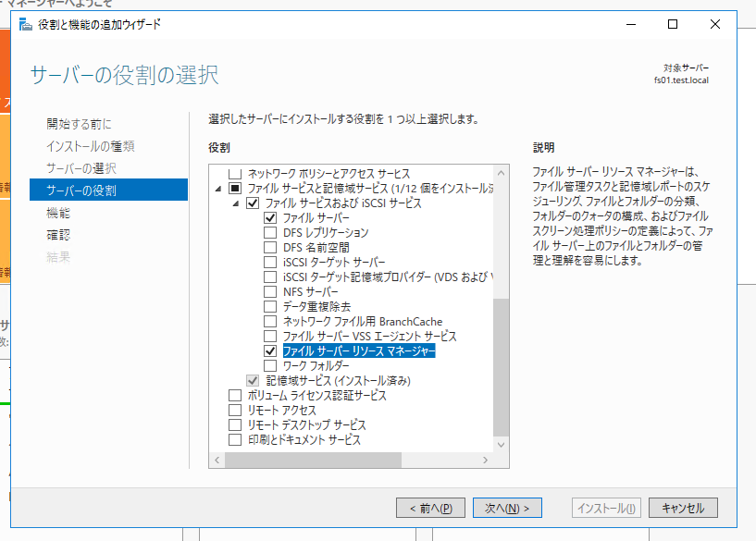Image resolution: width=756 pixels, height=541 pixels.
Task: Collapse the ファイル サービスと記憶域サービス tree node
Action: (218, 189)
